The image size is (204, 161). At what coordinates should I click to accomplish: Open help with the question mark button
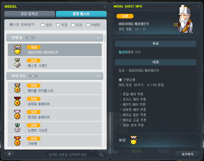point(9,155)
